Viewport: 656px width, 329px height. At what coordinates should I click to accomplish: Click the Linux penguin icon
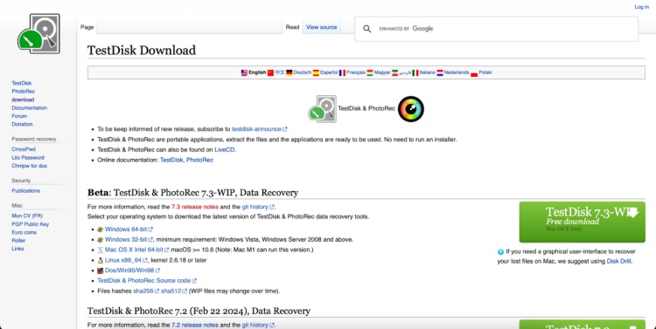click(x=100, y=261)
